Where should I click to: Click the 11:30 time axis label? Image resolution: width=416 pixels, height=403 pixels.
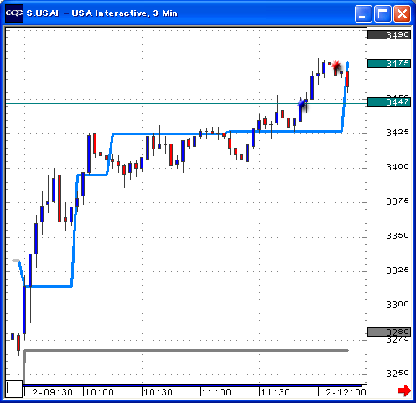point(275,392)
